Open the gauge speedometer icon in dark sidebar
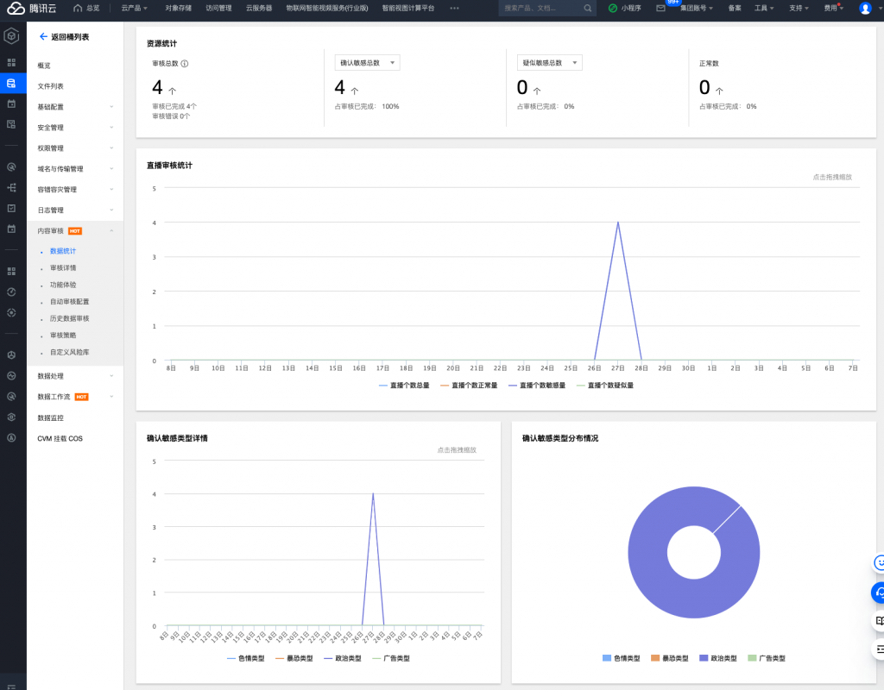Viewport: 884px width, 690px height. (x=11, y=292)
